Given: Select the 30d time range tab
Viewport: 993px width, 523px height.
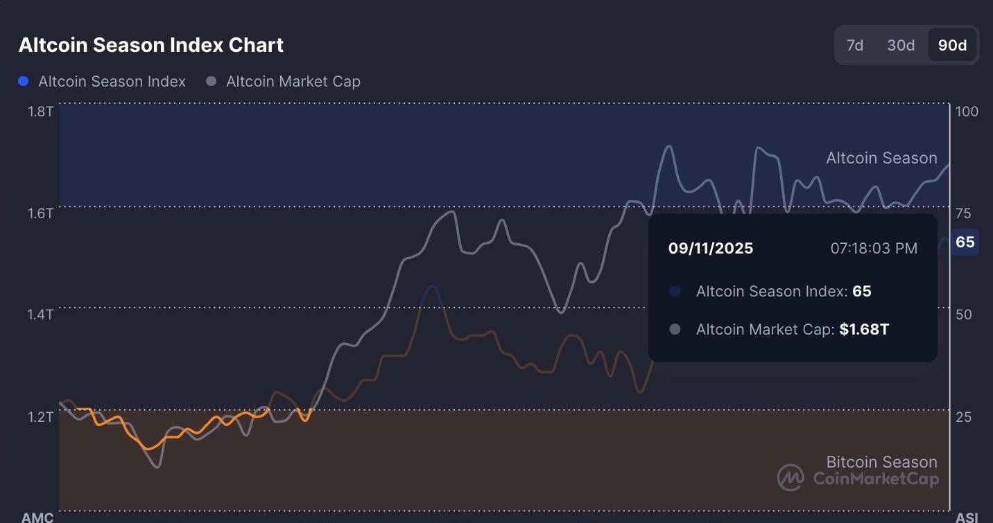Looking at the screenshot, I should coord(901,46).
